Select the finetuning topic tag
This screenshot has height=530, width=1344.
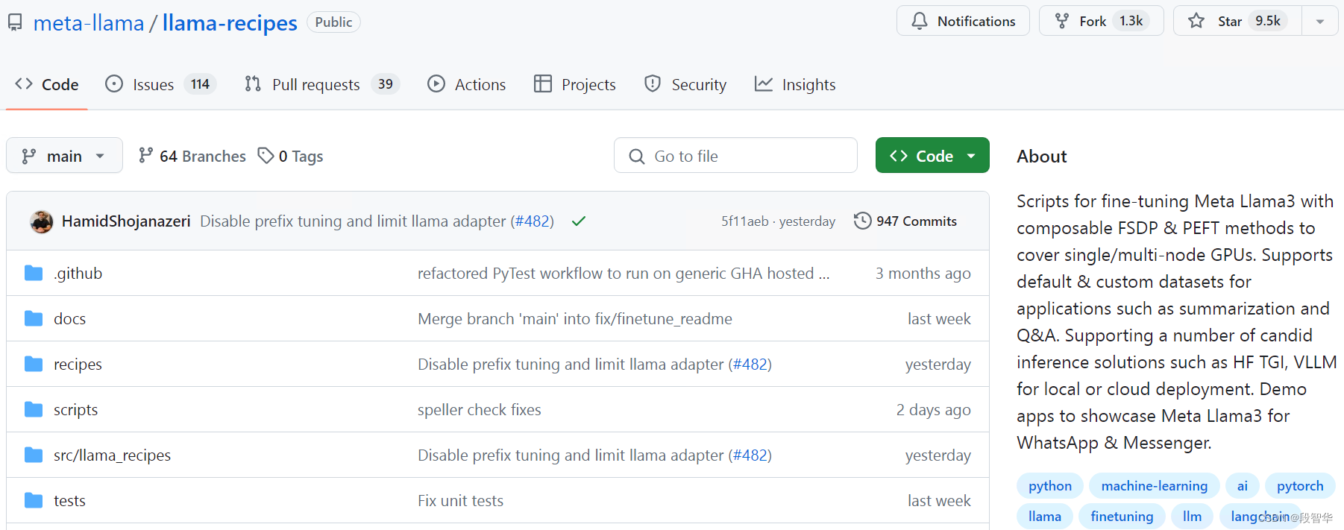[x=1122, y=517]
